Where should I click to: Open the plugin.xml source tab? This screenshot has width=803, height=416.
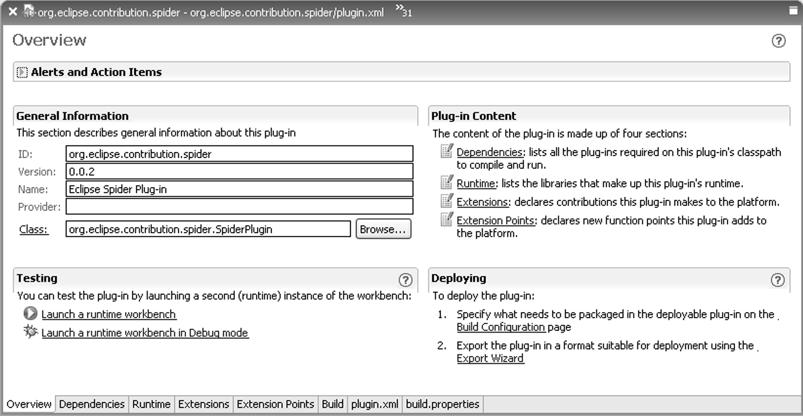coord(375,404)
